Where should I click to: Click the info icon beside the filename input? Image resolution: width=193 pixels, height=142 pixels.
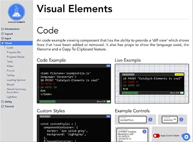[x=150, y=120]
